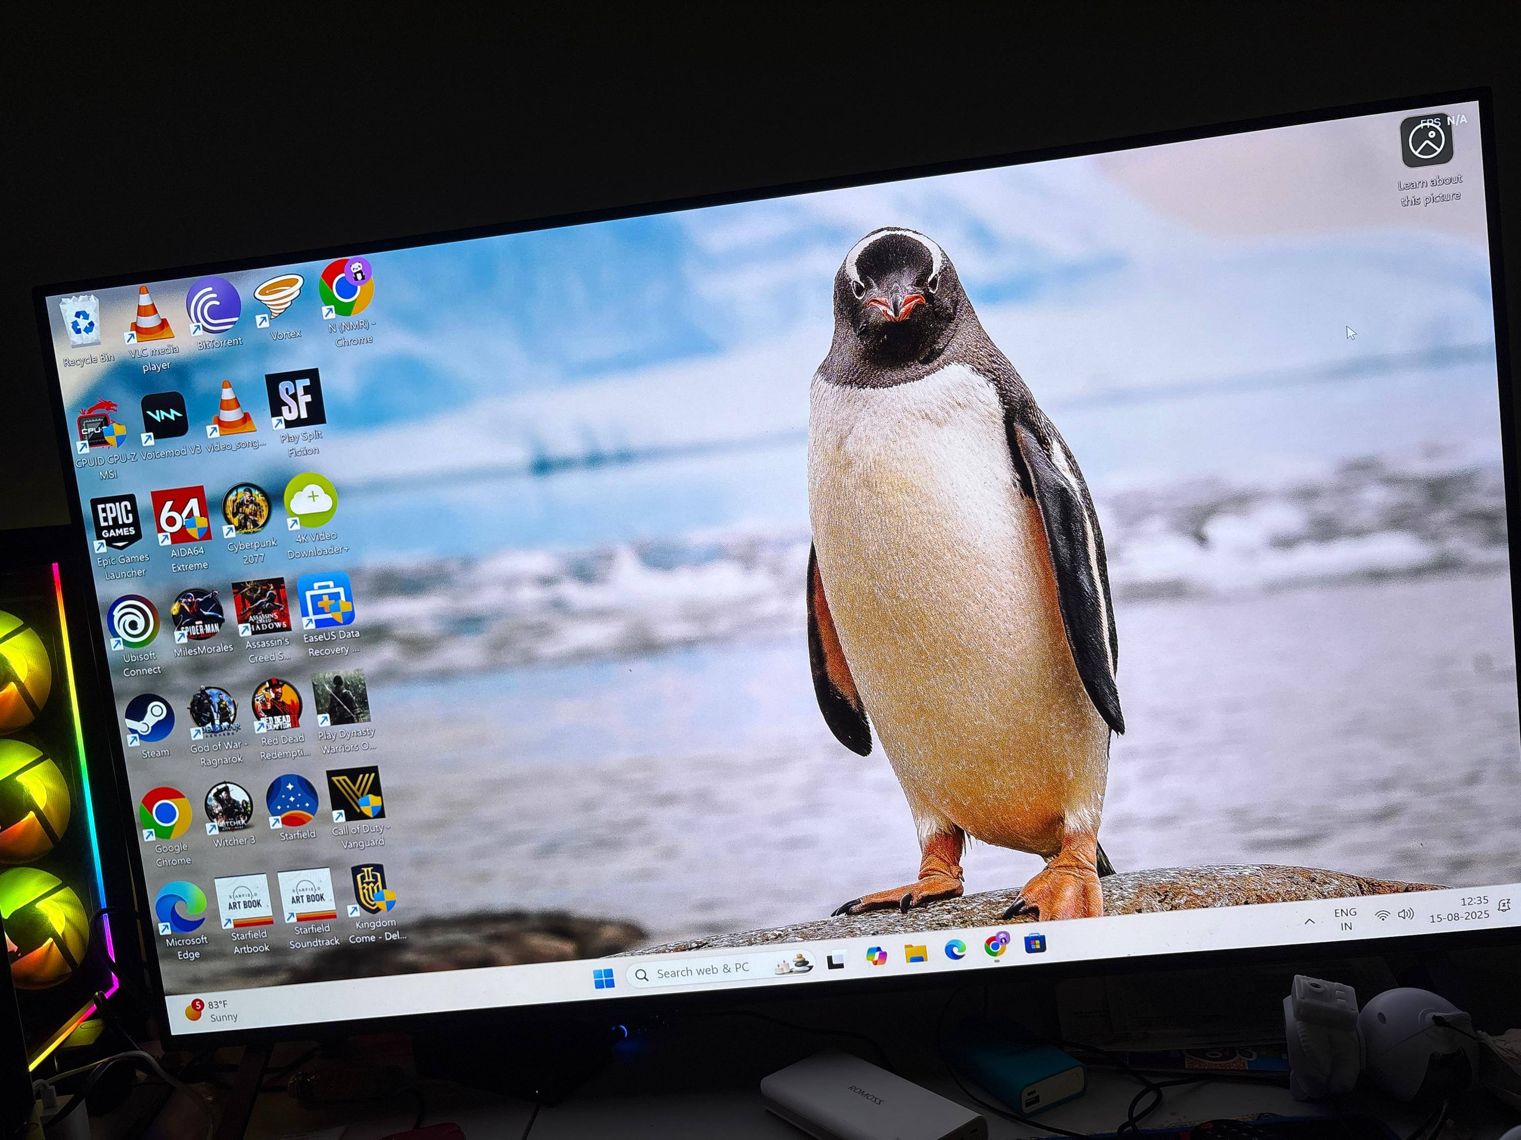Select the Ubisoft Connect icon
Viewport: 1521px width, 1140px height.
[x=133, y=621]
